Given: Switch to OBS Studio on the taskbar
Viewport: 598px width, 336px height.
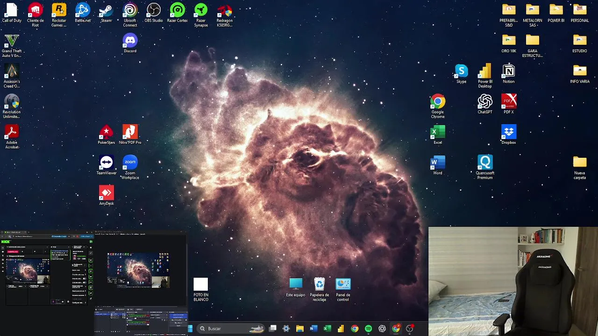Looking at the screenshot, I should click(410, 329).
